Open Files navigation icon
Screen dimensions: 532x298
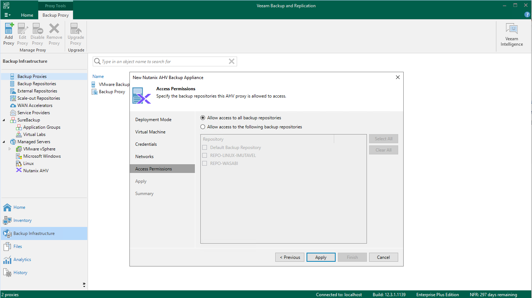7,247
